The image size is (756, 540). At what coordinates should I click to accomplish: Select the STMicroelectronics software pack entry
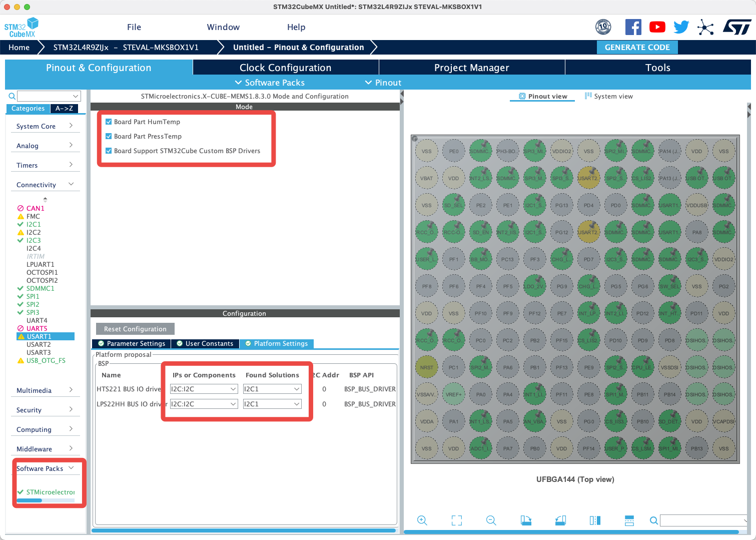click(x=46, y=492)
